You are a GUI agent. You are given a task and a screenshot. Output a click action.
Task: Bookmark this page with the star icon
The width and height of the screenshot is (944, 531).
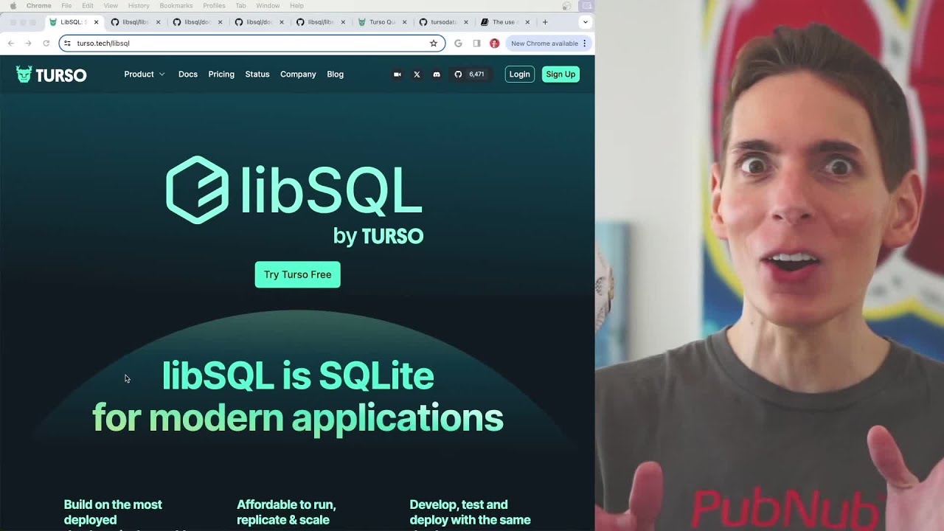point(434,44)
